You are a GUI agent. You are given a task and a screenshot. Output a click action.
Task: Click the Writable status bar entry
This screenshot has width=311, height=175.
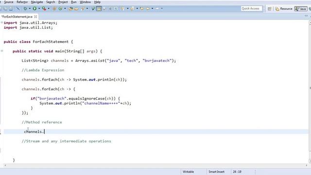click(x=188, y=172)
